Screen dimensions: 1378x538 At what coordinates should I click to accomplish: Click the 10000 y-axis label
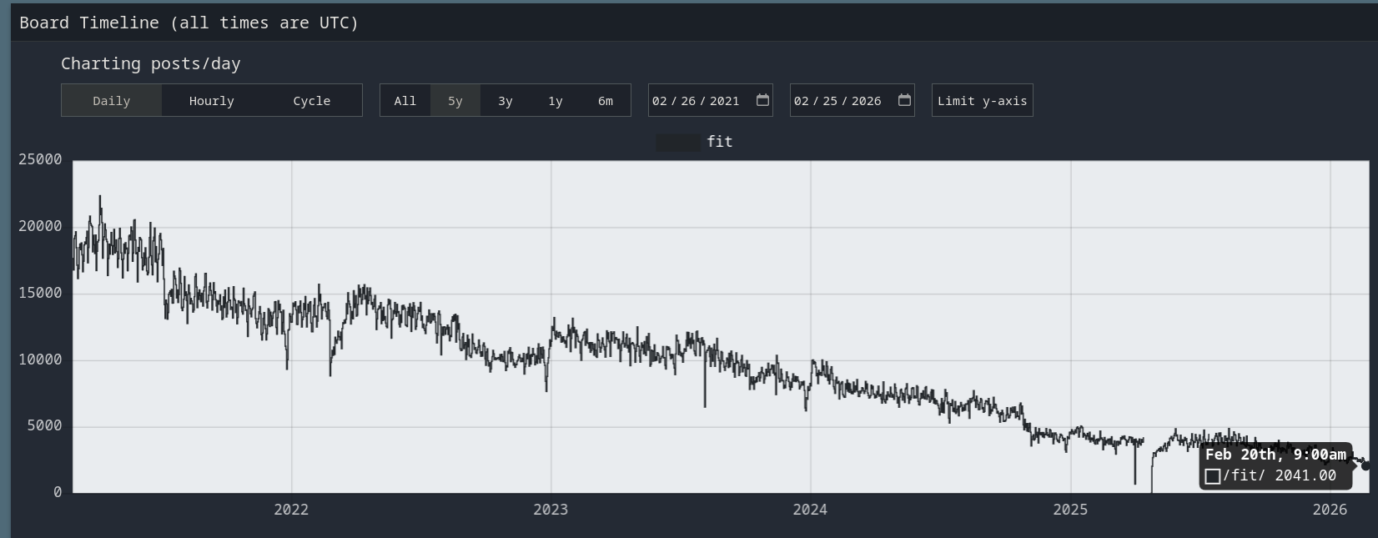click(x=40, y=360)
